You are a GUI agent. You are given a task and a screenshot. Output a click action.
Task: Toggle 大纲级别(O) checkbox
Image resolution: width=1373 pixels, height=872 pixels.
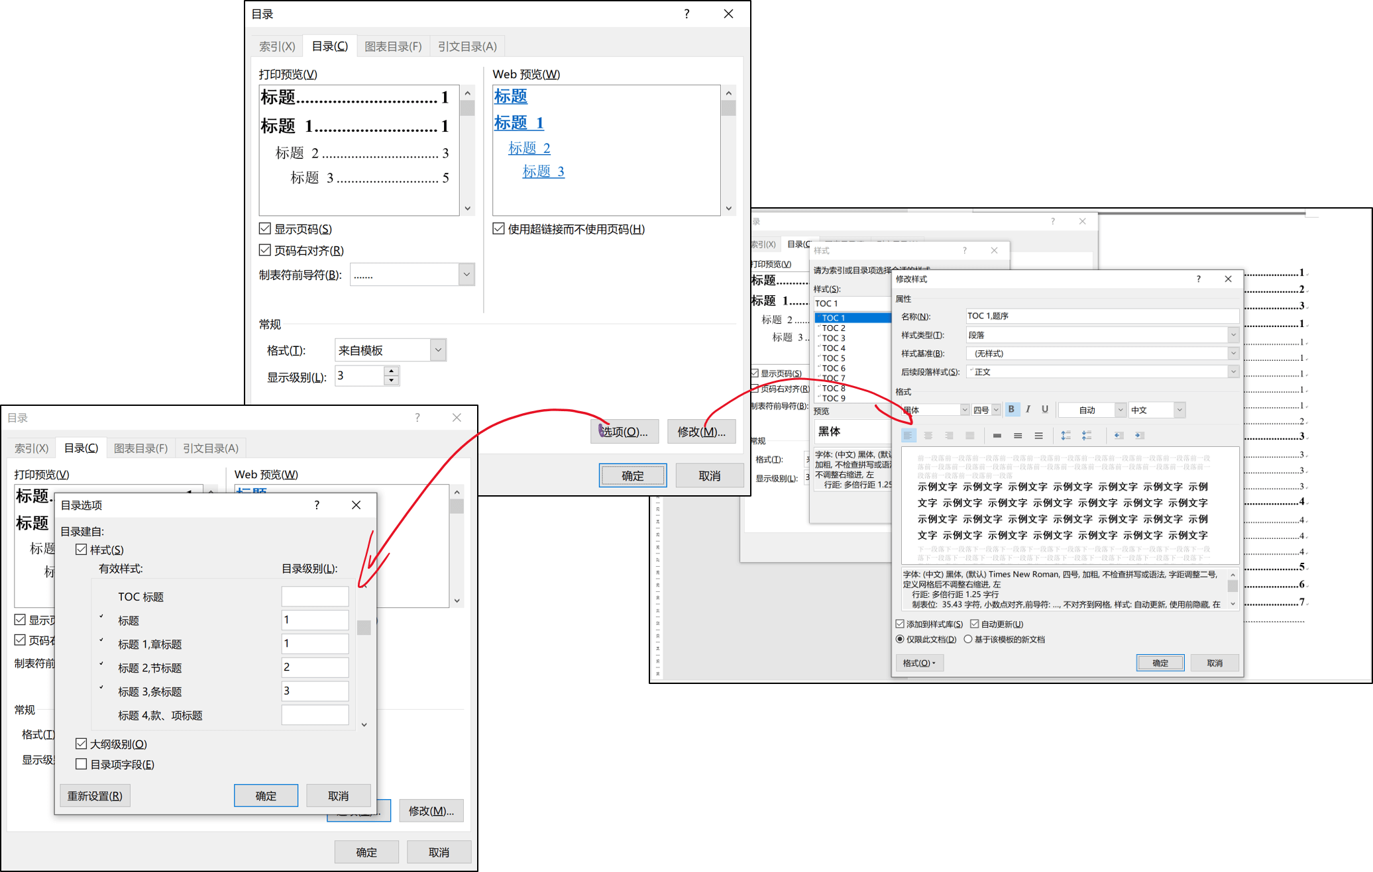(x=82, y=744)
